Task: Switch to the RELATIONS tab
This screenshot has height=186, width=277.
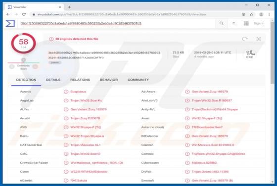Action: (80, 80)
